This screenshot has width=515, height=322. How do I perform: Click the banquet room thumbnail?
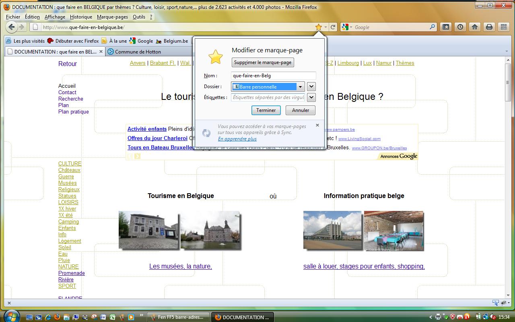point(393,231)
